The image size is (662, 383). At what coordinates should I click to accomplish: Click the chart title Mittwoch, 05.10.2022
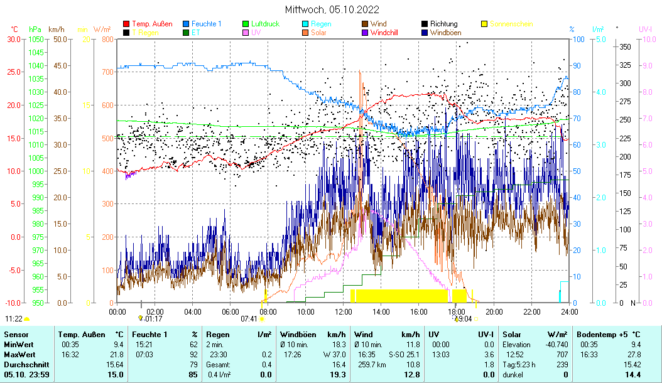click(x=332, y=9)
